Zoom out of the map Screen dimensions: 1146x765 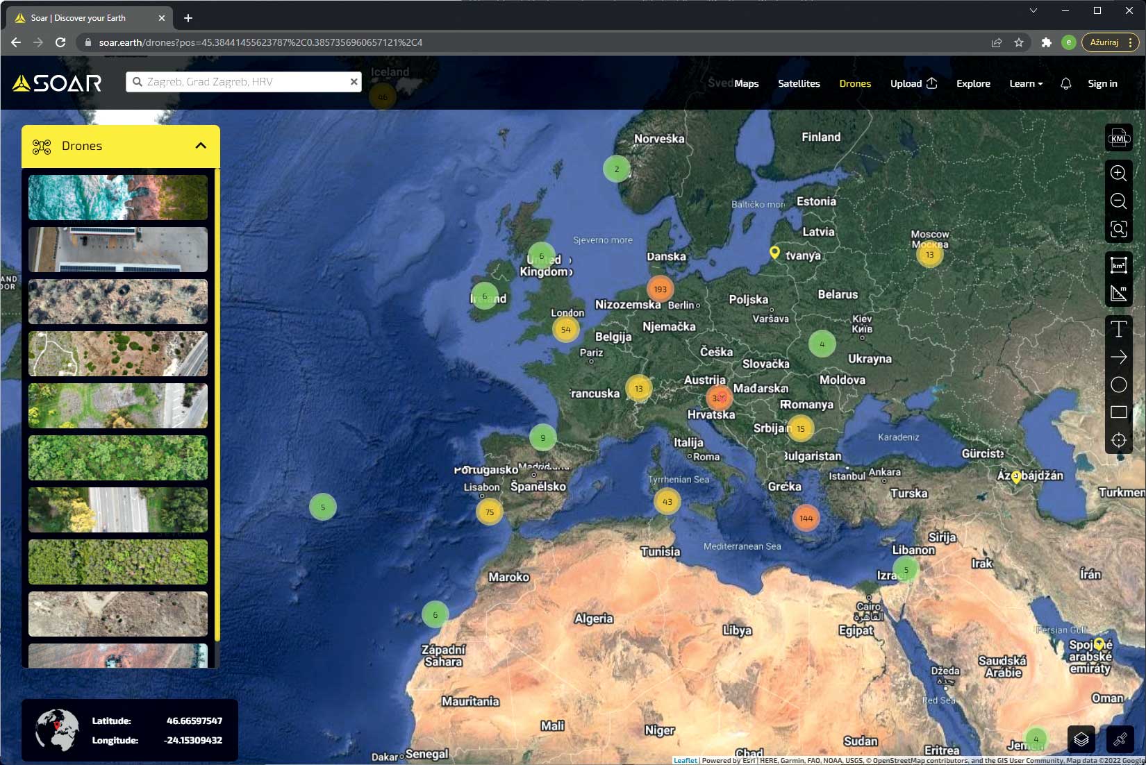[1118, 201]
